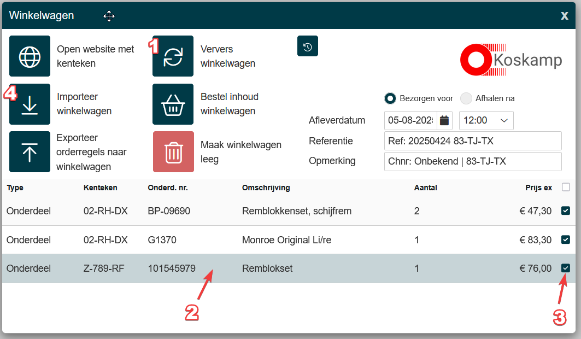The image size is (581, 339).
Task: Uncheck the Remblokset row checkbox
Action: tap(566, 268)
